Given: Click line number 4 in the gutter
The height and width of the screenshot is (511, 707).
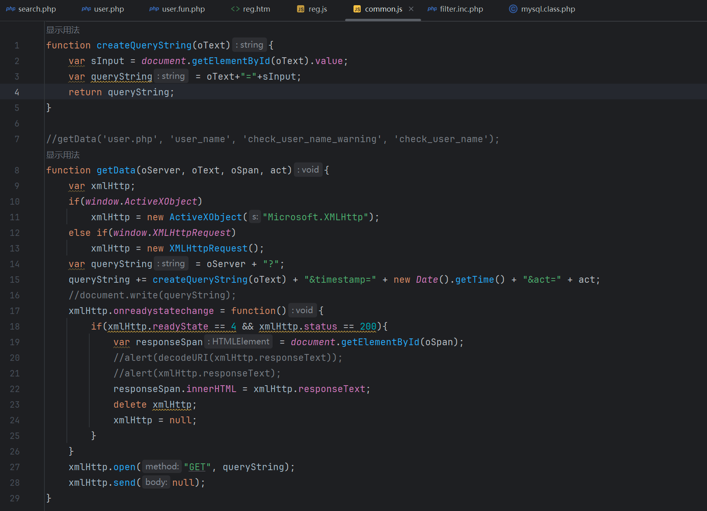Looking at the screenshot, I should [x=17, y=92].
